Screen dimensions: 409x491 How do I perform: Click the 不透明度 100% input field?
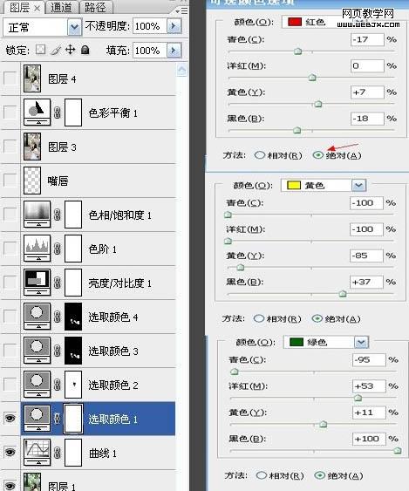coord(150,26)
